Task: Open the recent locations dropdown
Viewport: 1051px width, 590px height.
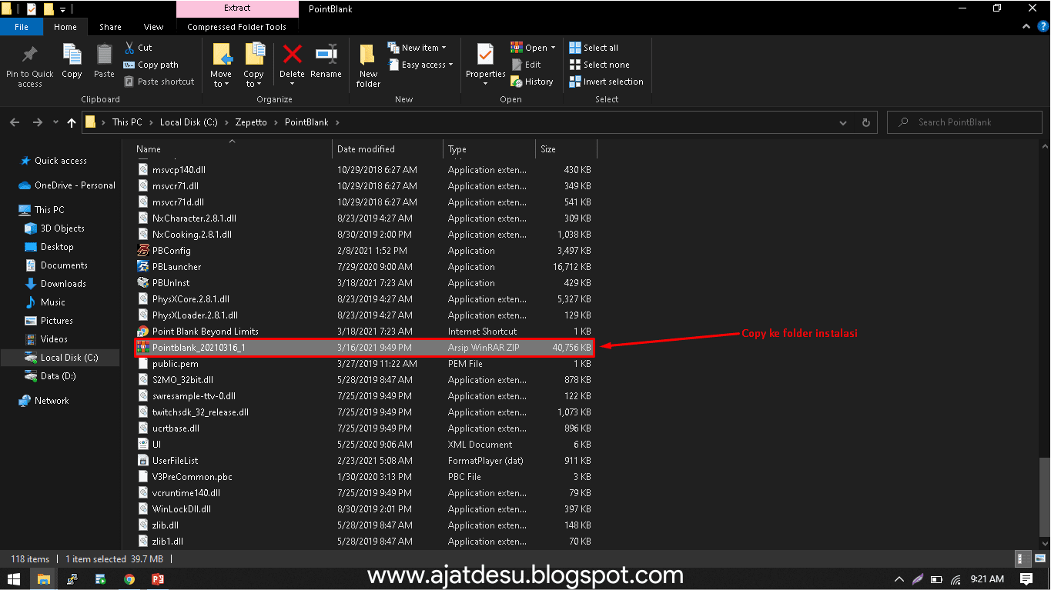Action: point(55,122)
